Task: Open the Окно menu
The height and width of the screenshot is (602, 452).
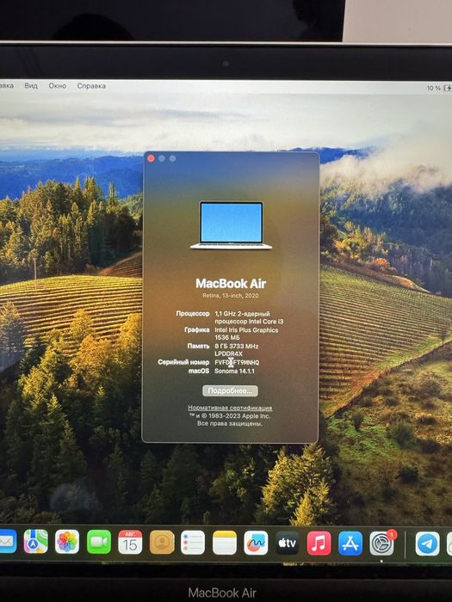Action: click(x=58, y=86)
